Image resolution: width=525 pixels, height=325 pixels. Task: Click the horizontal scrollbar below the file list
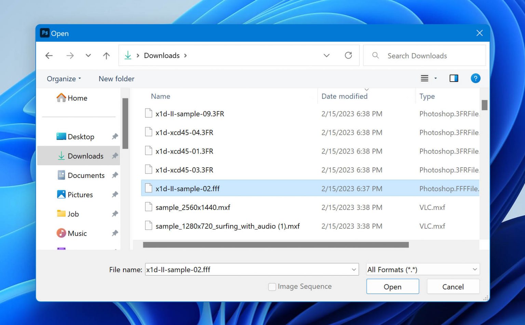(x=275, y=245)
